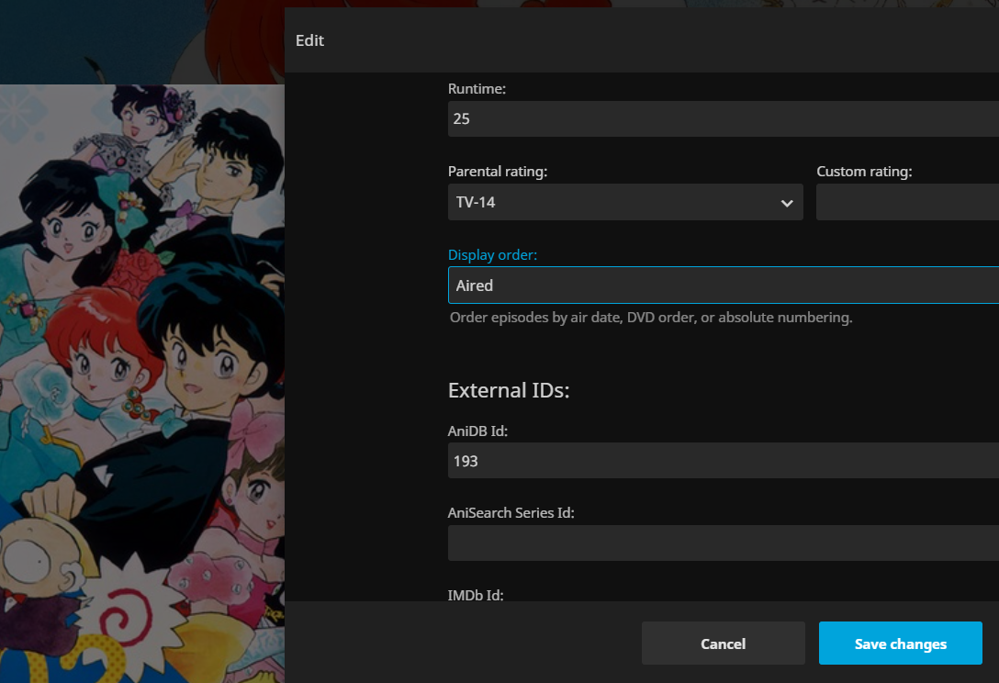Click inside the AniDB Id field
The image size is (999, 683).
[x=723, y=461]
